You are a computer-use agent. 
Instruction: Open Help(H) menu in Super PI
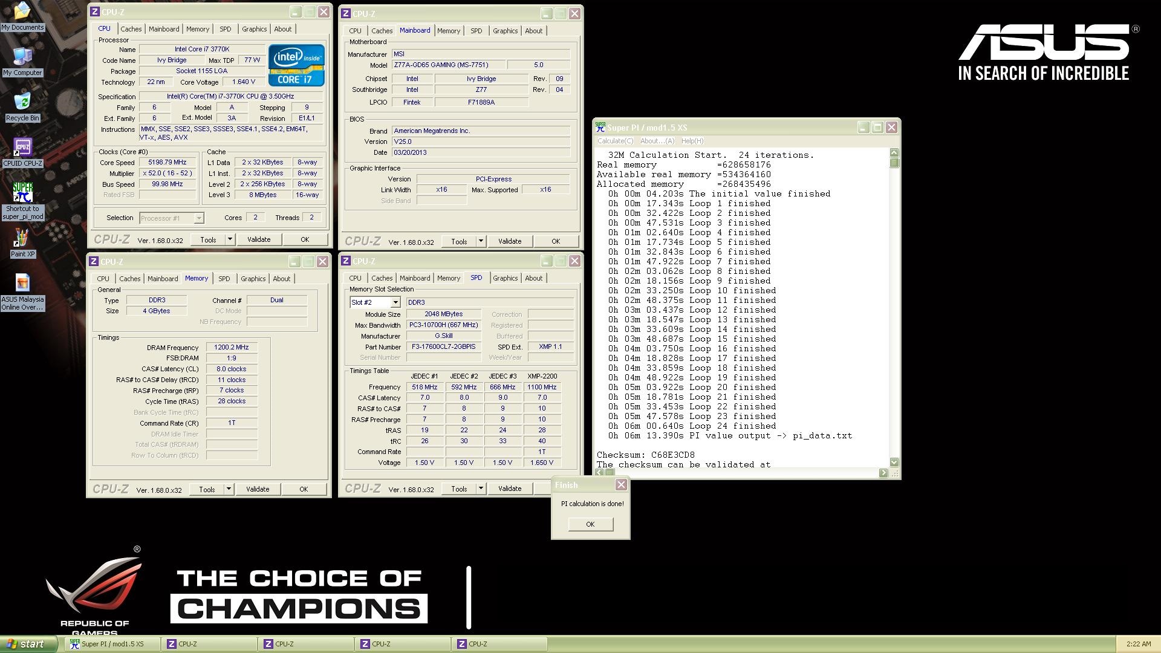692,141
